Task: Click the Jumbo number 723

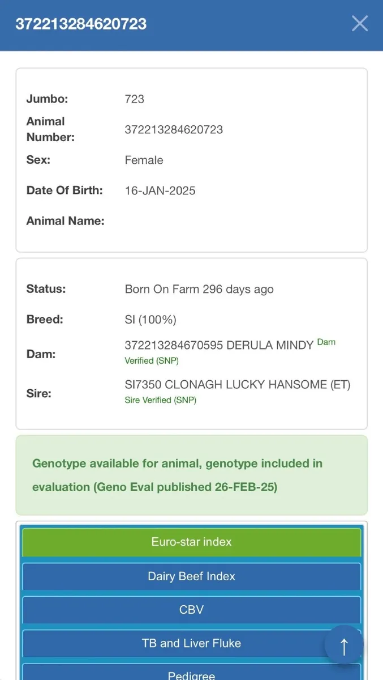Action: click(134, 99)
